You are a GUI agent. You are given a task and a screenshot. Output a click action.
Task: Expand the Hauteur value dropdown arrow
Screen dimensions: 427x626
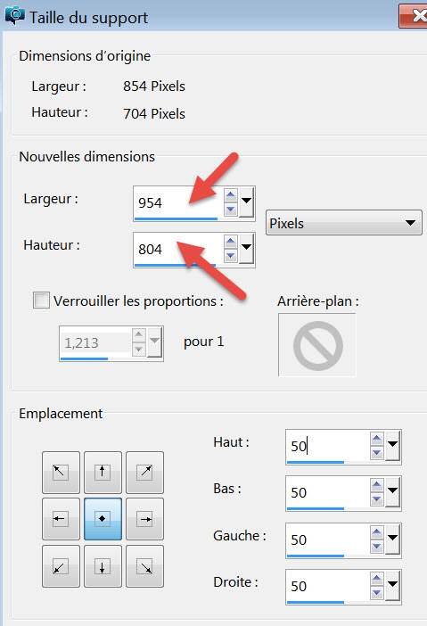click(x=247, y=249)
